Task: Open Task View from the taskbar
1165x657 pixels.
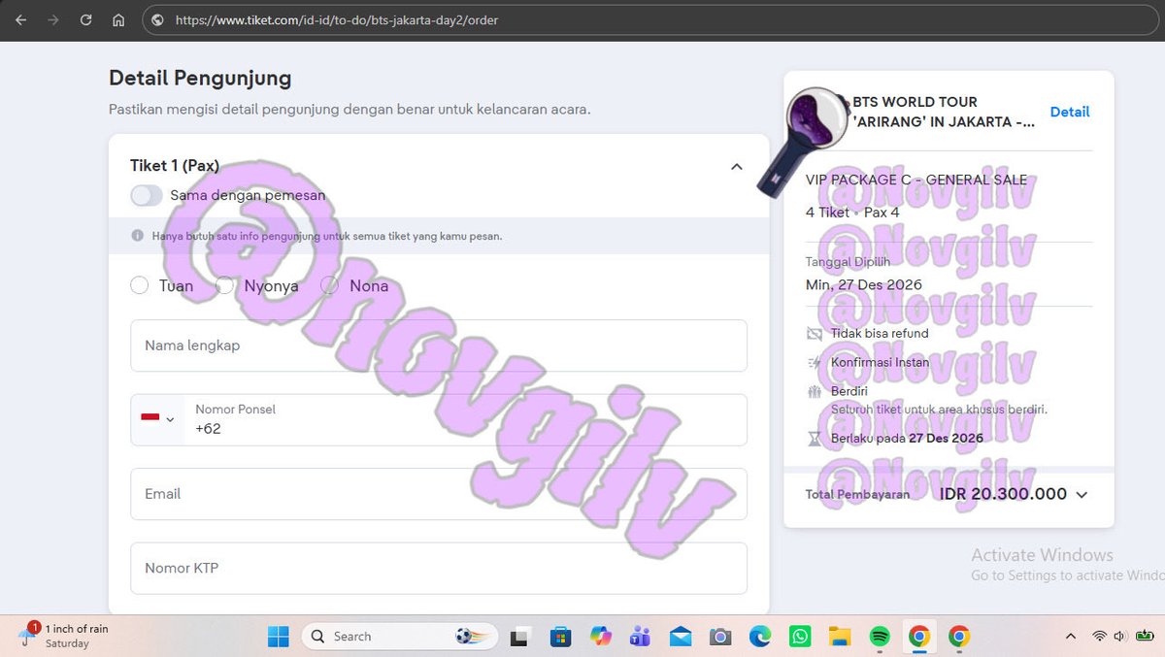Action: click(519, 637)
